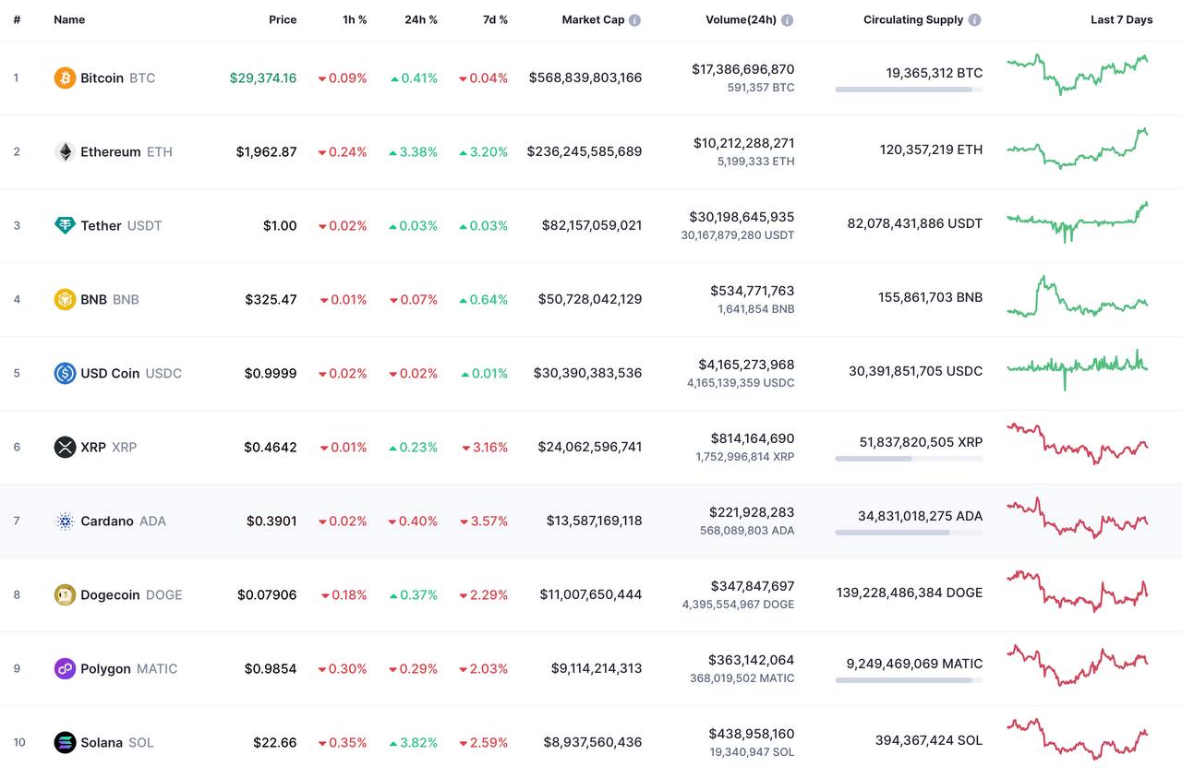Click the Dogecoin logo icon
Viewport: 1182px width, 779px height.
point(65,594)
